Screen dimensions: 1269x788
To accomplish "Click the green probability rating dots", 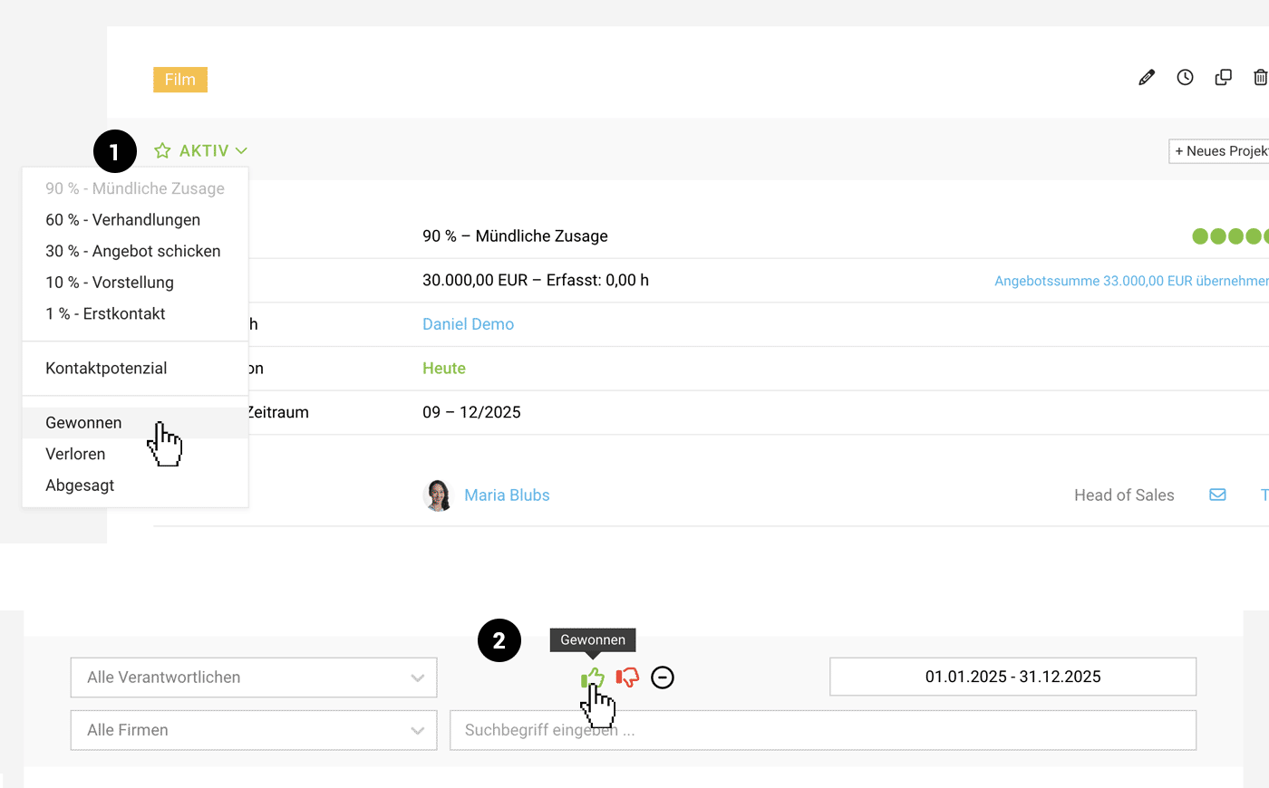I will (x=1230, y=236).
